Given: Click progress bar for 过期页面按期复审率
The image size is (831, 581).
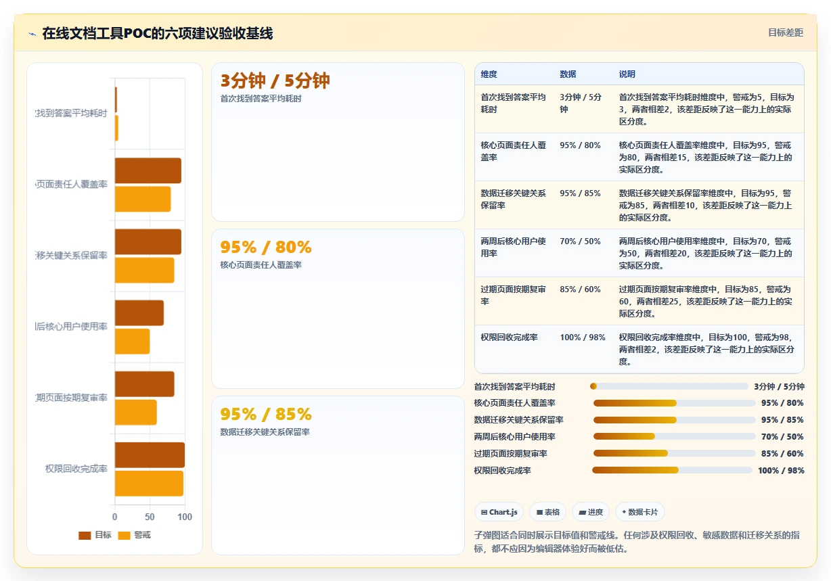Looking at the screenshot, I should 674,453.
